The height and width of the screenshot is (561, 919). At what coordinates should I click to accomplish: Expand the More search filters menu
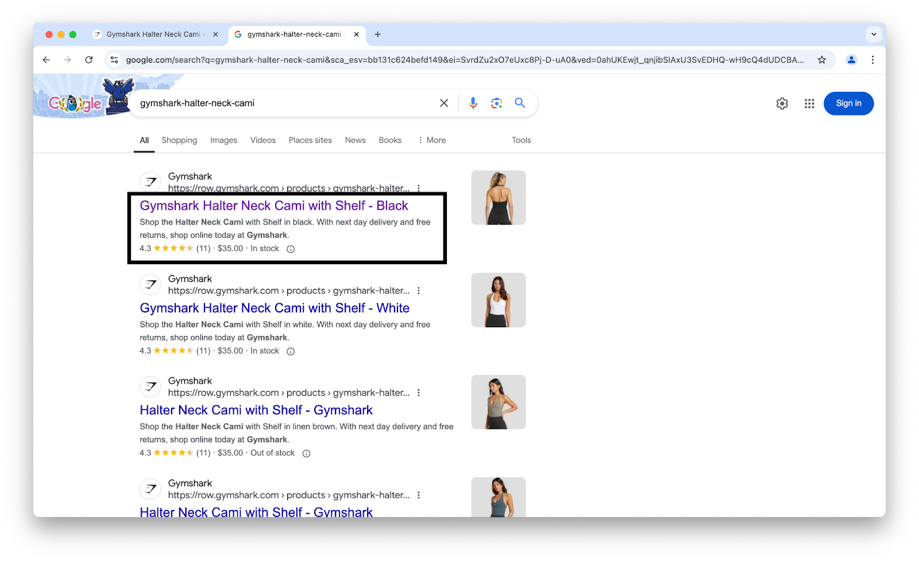point(432,140)
